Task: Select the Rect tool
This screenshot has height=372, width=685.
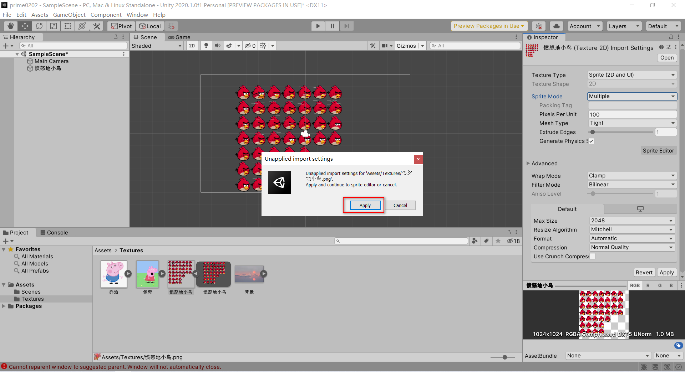Action: tap(68, 26)
